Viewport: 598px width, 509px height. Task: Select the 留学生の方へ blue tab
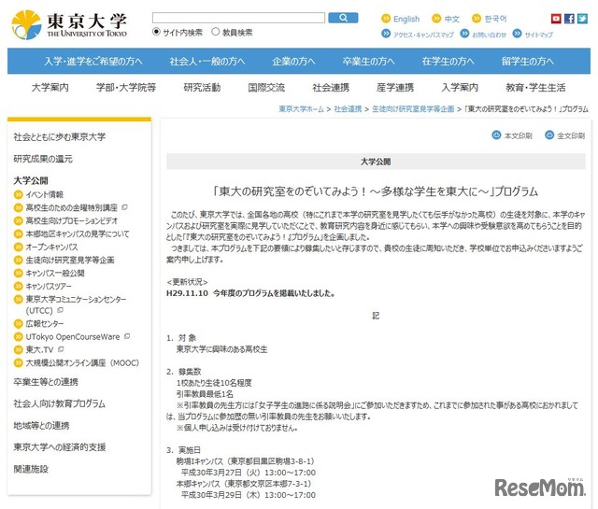533,62
